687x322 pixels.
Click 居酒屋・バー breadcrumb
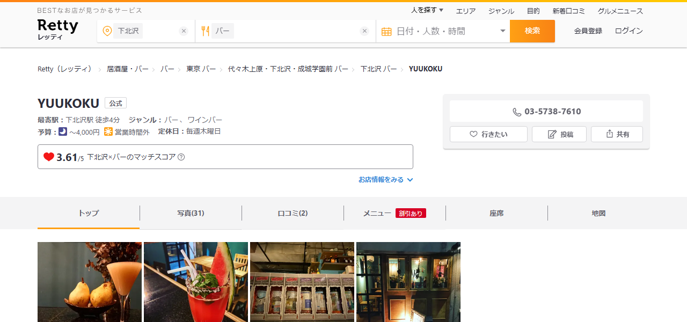click(128, 69)
